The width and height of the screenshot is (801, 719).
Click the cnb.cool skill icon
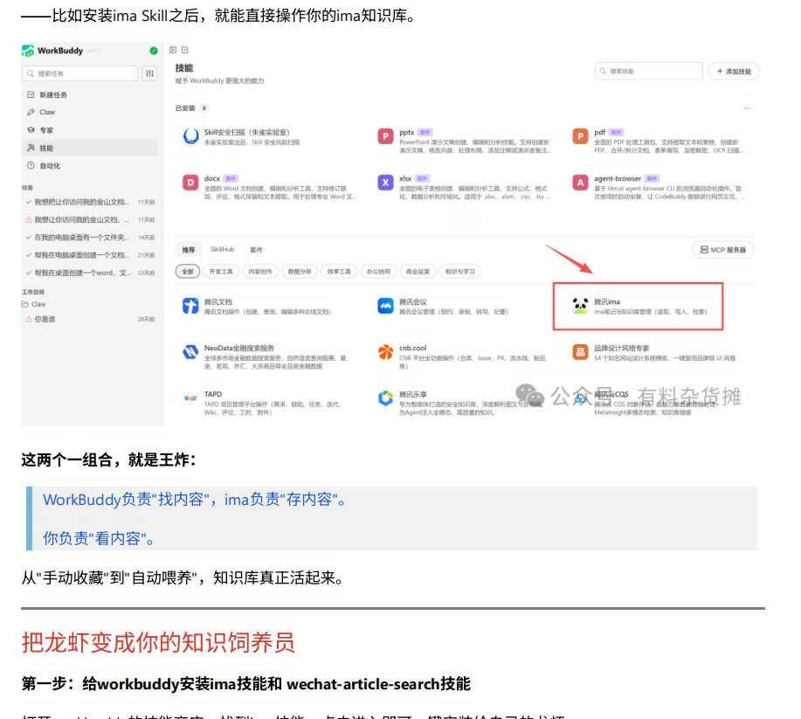385,351
